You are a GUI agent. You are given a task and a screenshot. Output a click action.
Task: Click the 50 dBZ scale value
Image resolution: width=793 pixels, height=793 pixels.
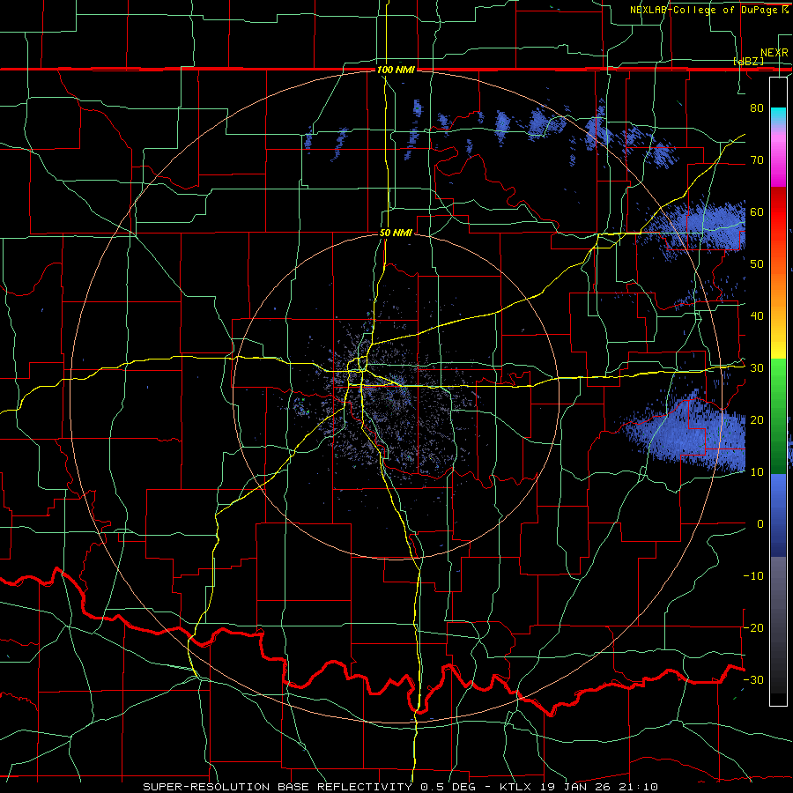pos(757,264)
